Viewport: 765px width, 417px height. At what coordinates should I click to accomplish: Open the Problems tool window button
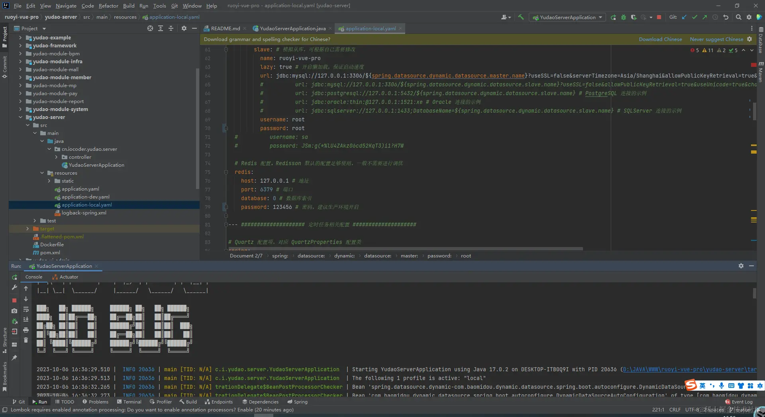[95, 401]
